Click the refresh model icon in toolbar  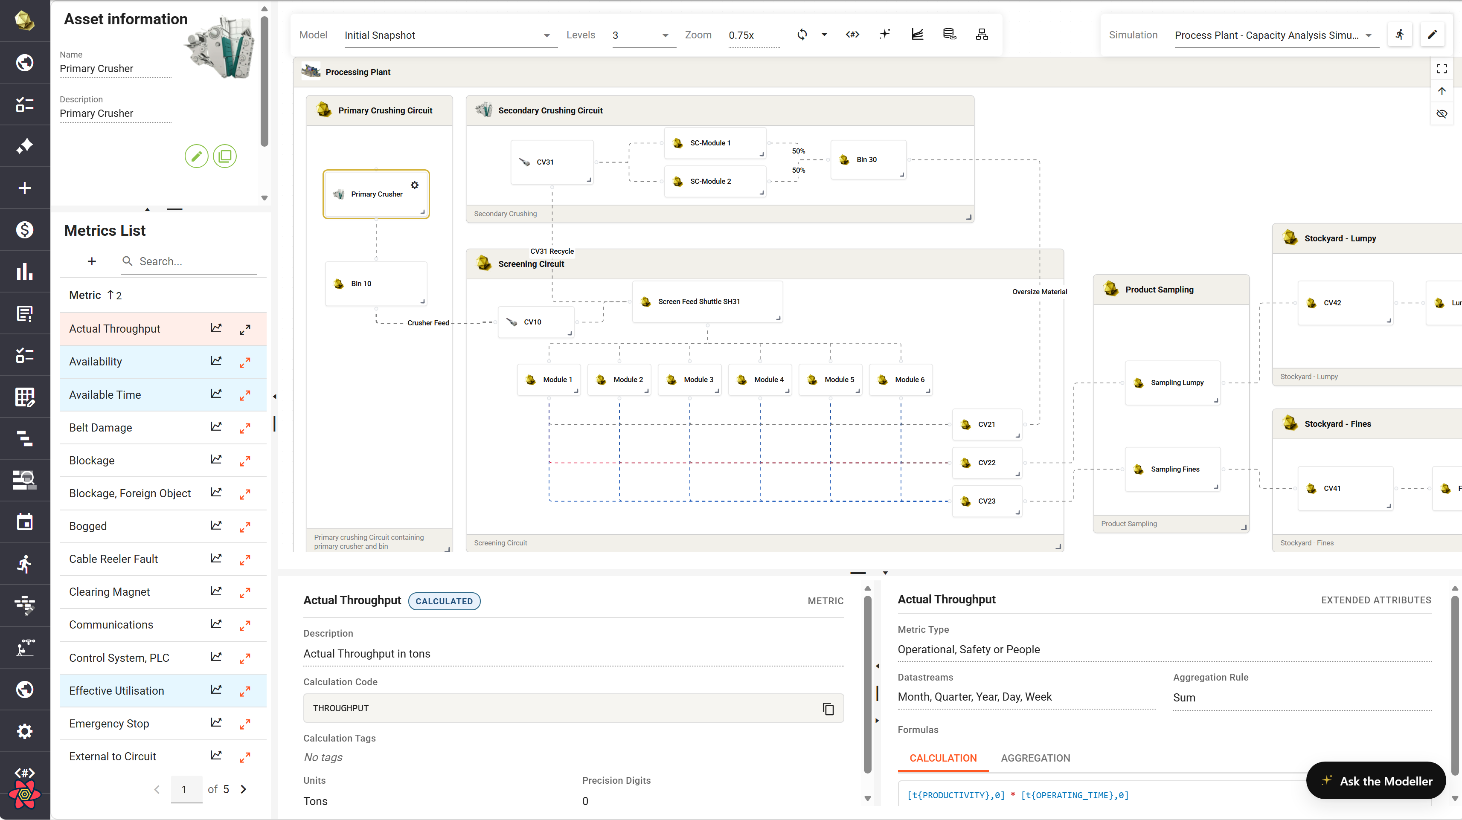[x=802, y=35]
